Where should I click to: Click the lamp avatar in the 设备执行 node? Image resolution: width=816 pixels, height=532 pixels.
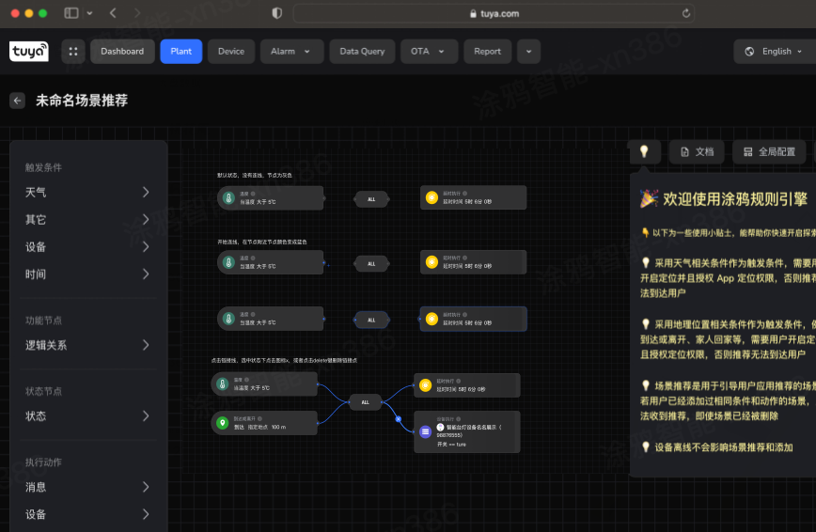tap(440, 428)
